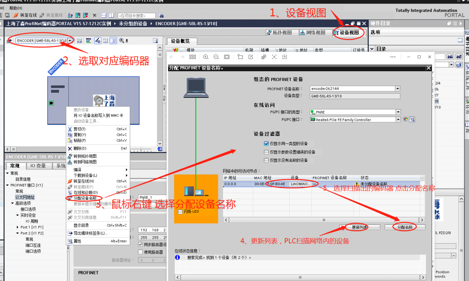
Task: Click the accessible devices icon with question mark
Action: click(70, 15)
